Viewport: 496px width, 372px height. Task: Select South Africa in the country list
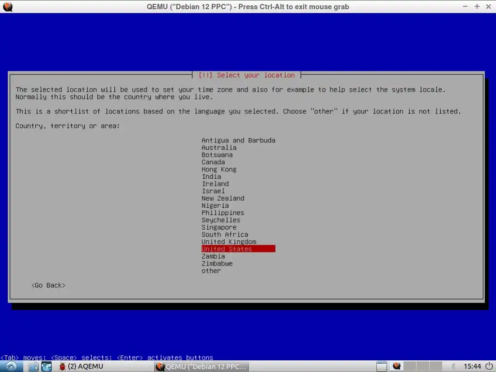tap(225, 235)
